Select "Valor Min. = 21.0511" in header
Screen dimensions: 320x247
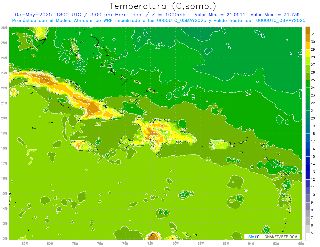tap(220, 15)
